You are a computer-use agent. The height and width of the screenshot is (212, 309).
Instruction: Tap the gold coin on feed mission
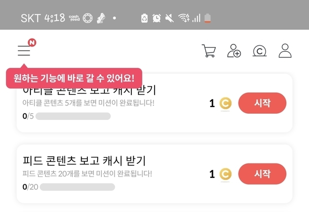(x=225, y=174)
